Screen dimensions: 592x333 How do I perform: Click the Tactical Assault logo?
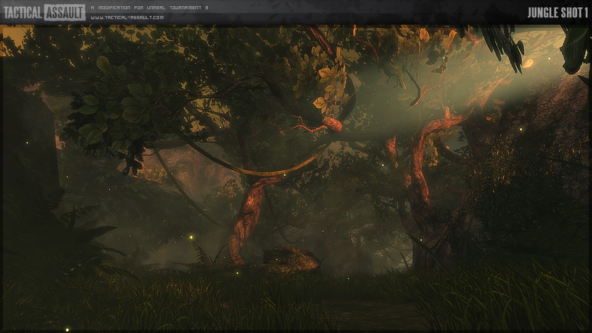click(x=44, y=12)
